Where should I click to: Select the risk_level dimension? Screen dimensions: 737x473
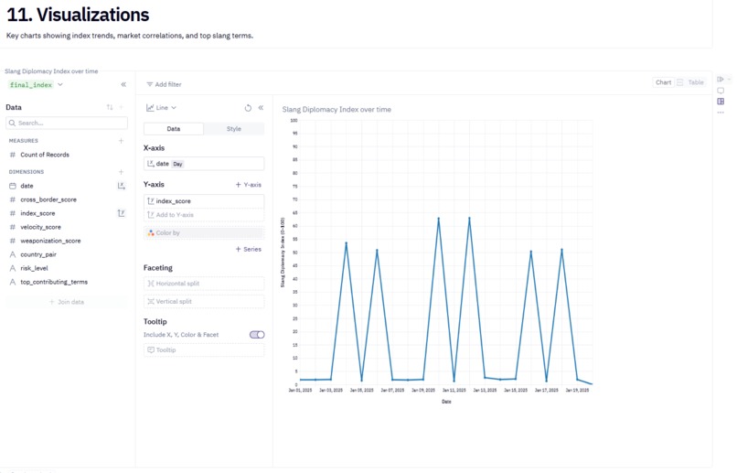point(34,268)
